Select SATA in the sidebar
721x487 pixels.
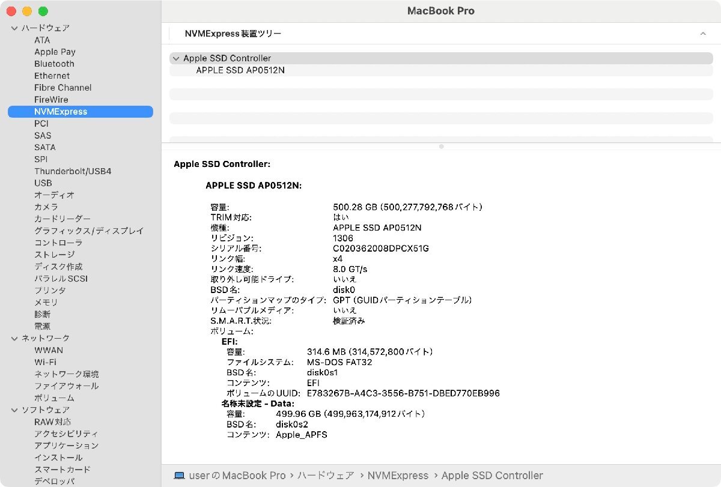coord(44,147)
